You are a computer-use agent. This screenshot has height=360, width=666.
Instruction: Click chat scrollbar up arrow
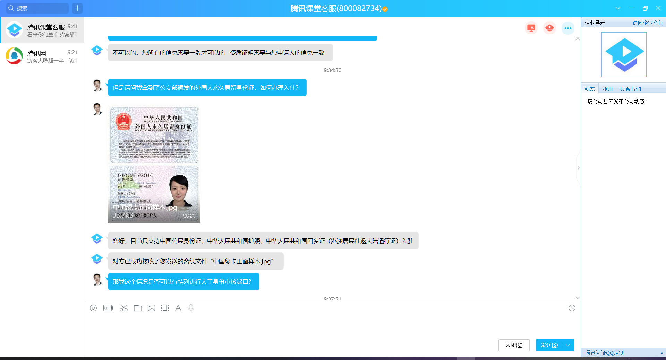tap(578, 39)
